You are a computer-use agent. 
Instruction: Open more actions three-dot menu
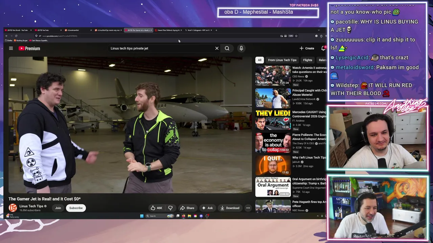[x=248, y=208]
